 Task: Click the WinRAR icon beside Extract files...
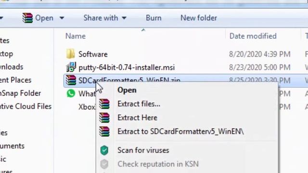coord(104,104)
